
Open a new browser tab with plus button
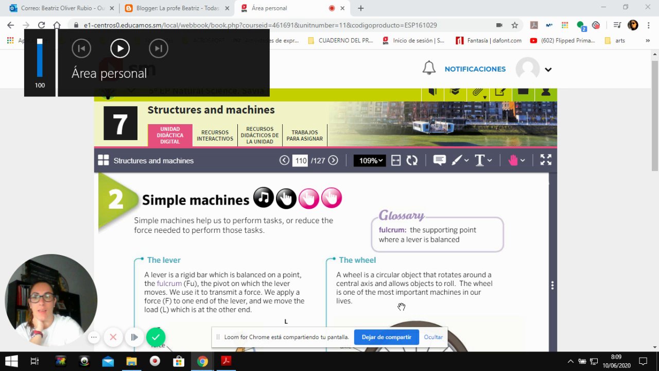pyautogui.click(x=360, y=8)
